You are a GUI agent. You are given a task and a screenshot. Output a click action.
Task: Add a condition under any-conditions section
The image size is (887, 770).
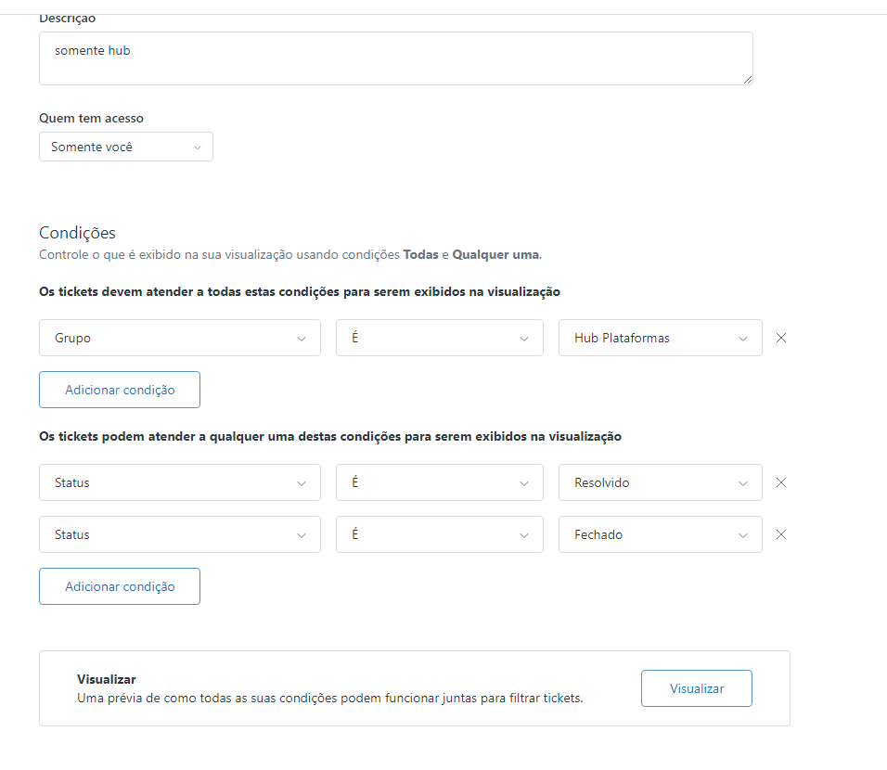pyautogui.click(x=120, y=586)
